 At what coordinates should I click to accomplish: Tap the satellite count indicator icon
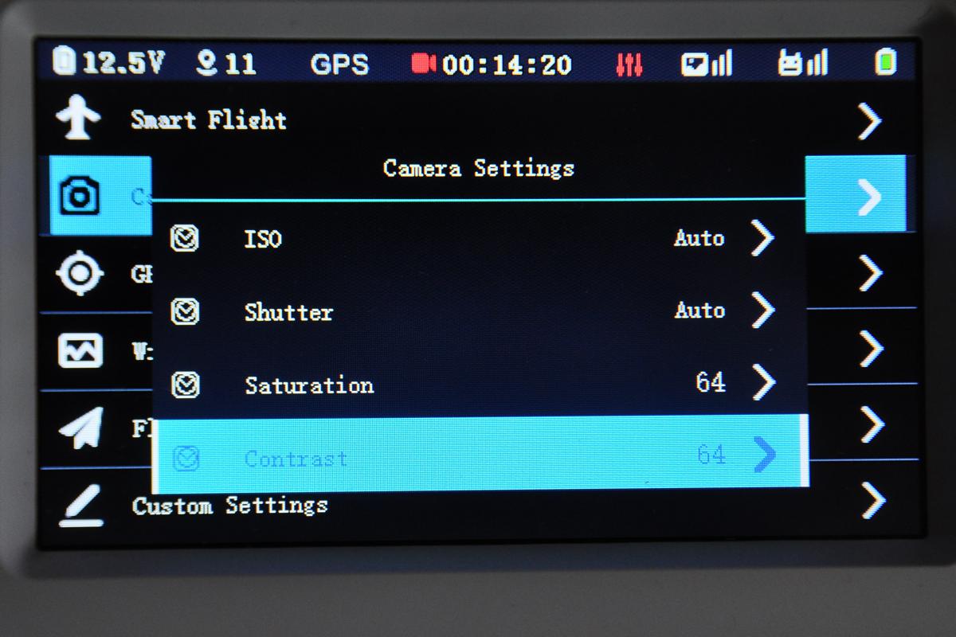pos(206,63)
